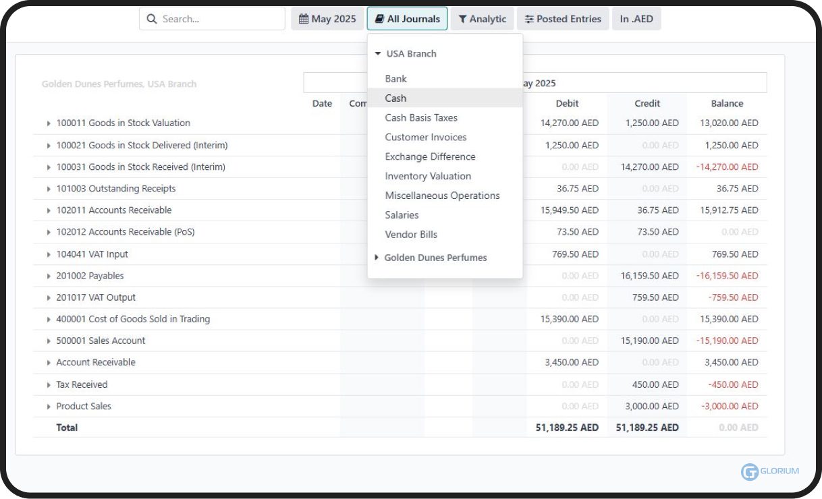The height and width of the screenshot is (499, 822).
Task: Choose Miscellaneous Operations journal
Action: [x=442, y=196]
